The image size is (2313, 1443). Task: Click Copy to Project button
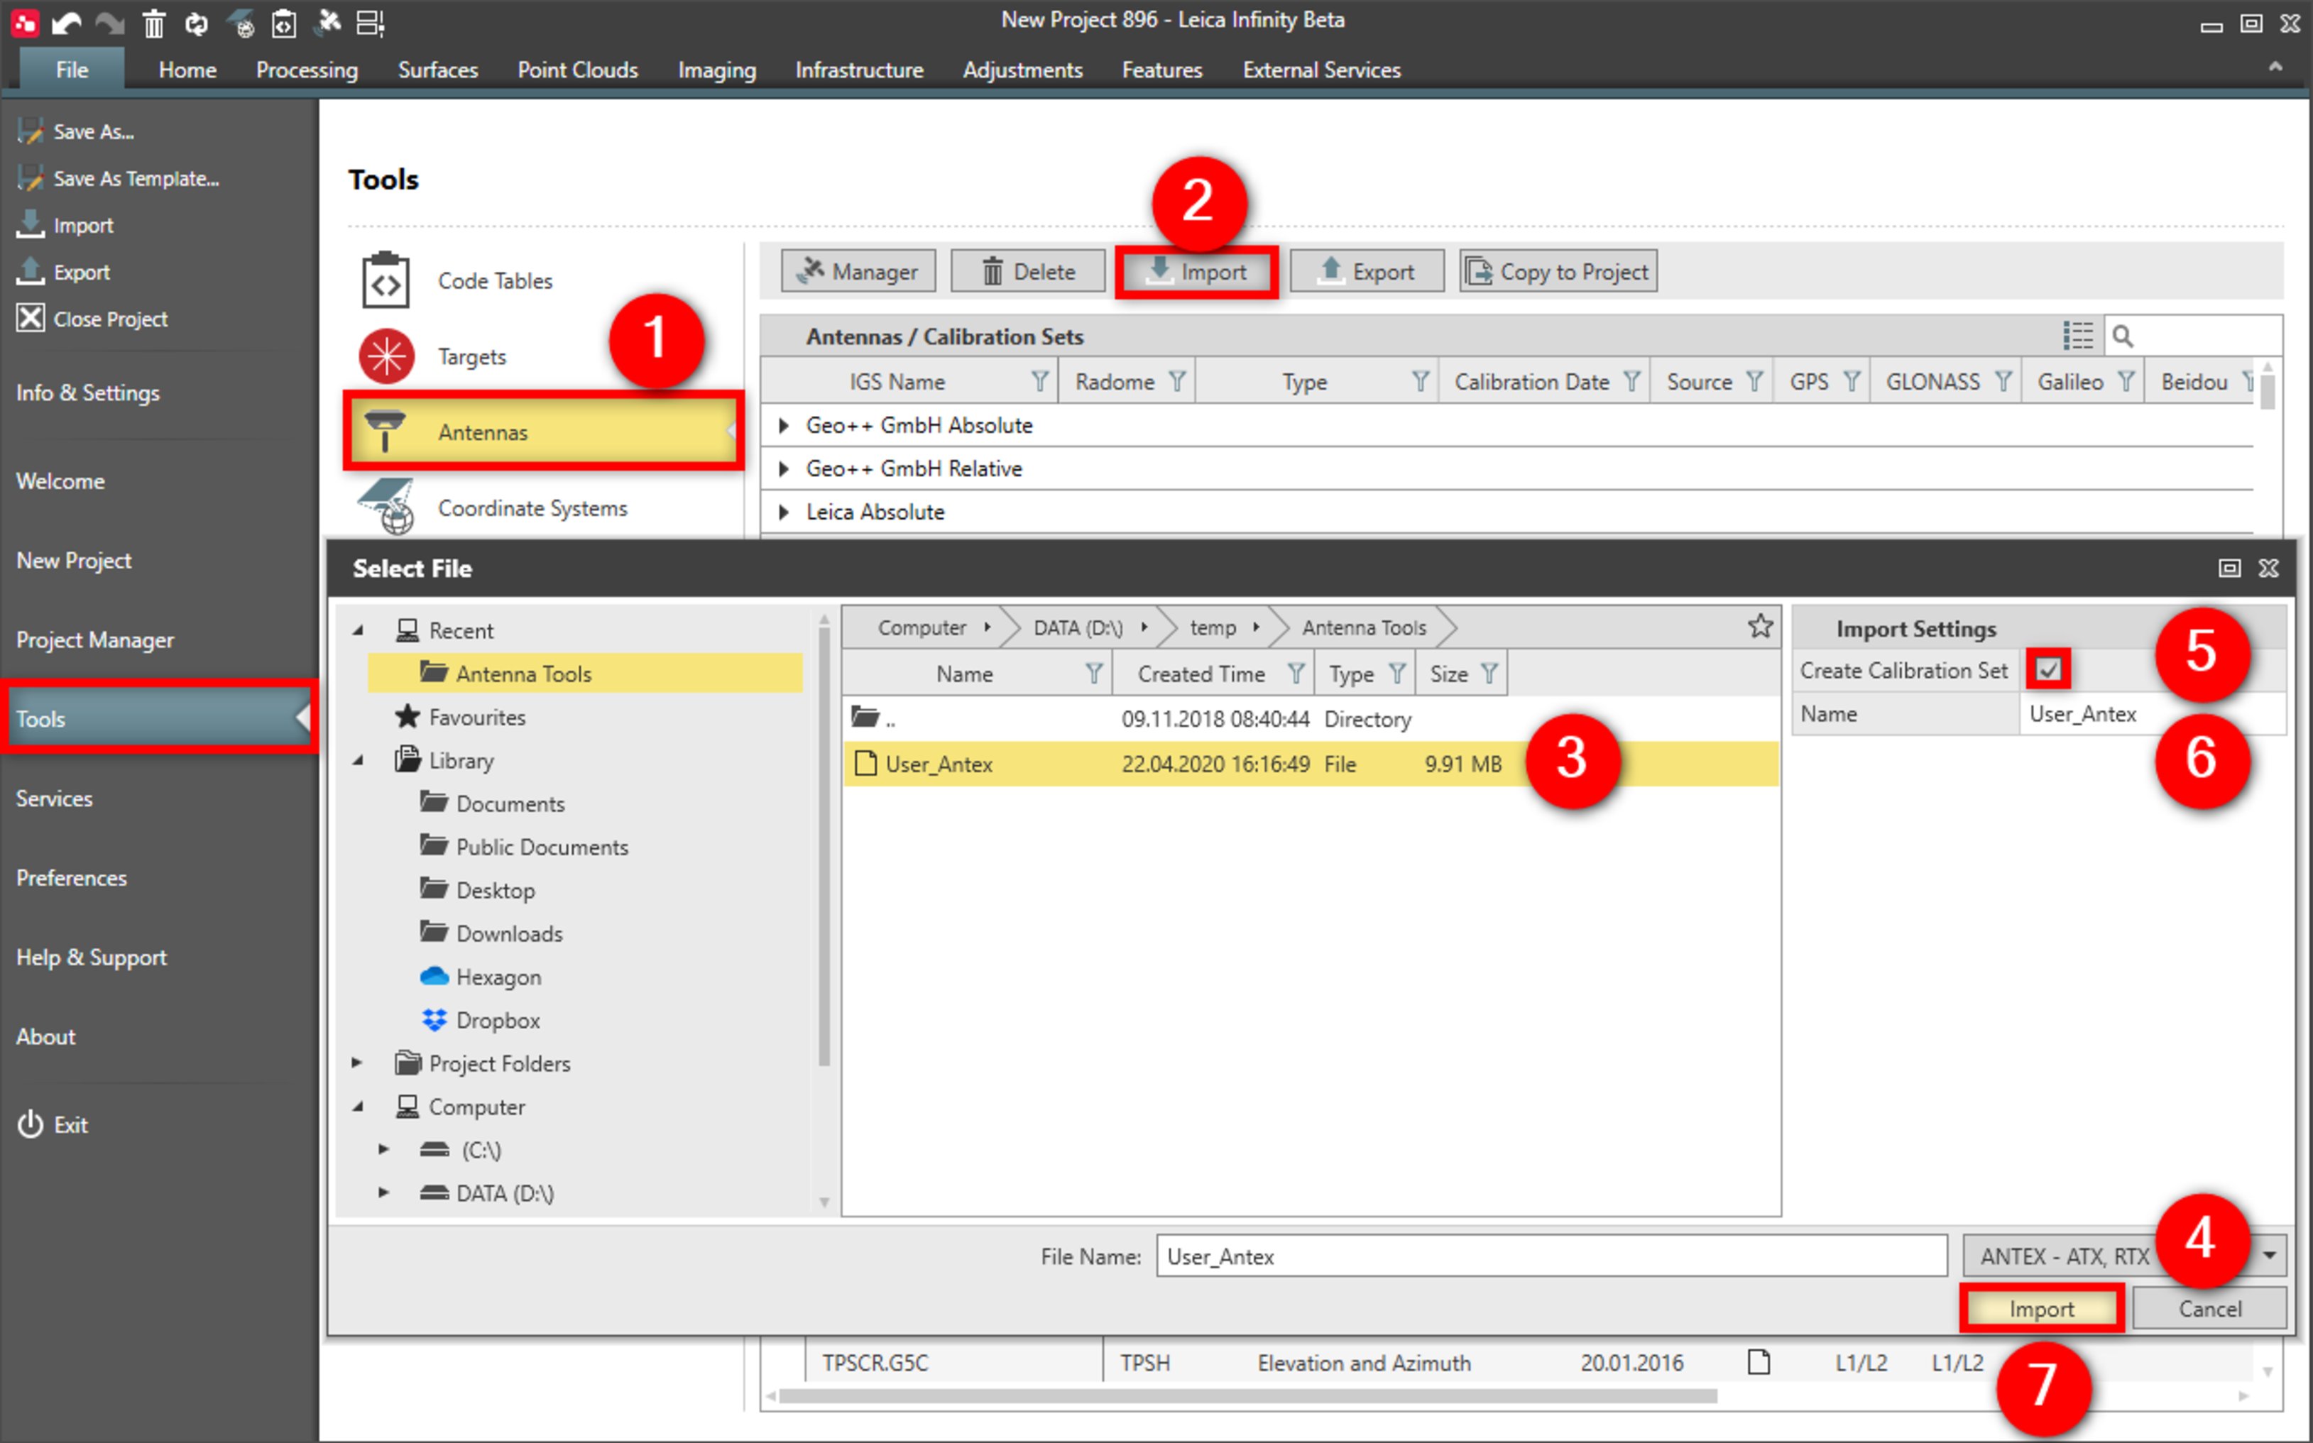[1558, 272]
